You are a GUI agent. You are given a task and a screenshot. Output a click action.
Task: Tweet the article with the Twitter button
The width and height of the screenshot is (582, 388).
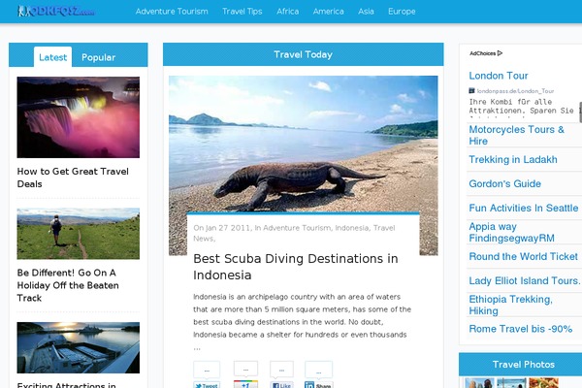point(207,385)
